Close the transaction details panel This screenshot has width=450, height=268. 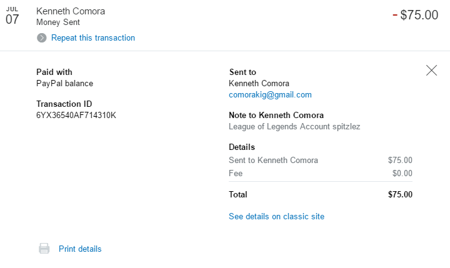[431, 71]
